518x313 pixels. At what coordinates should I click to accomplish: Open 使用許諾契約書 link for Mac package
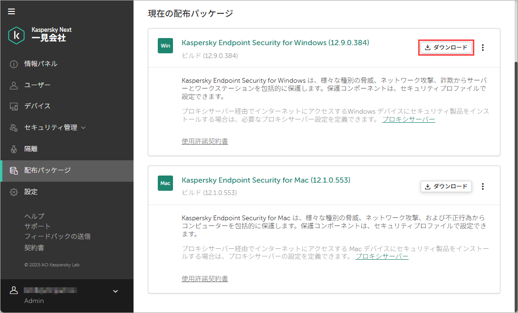pos(205,279)
